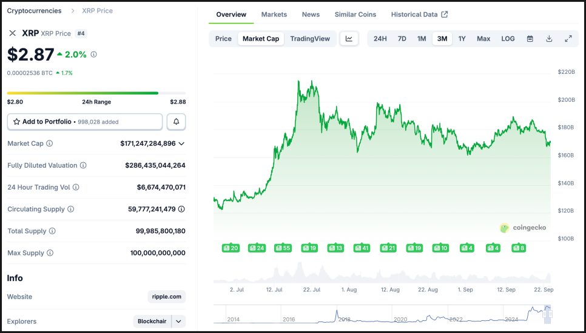Set chart range to 1M
Viewport: 586px width, 333px height.
pyautogui.click(x=422, y=38)
